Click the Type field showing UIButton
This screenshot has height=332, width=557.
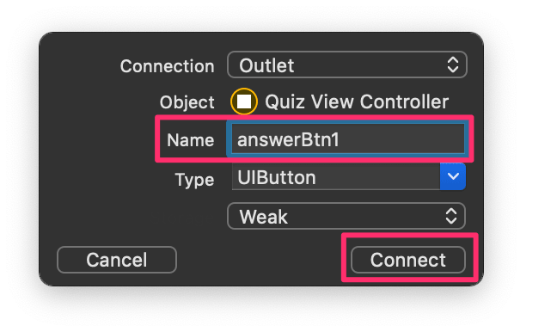point(336,176)
